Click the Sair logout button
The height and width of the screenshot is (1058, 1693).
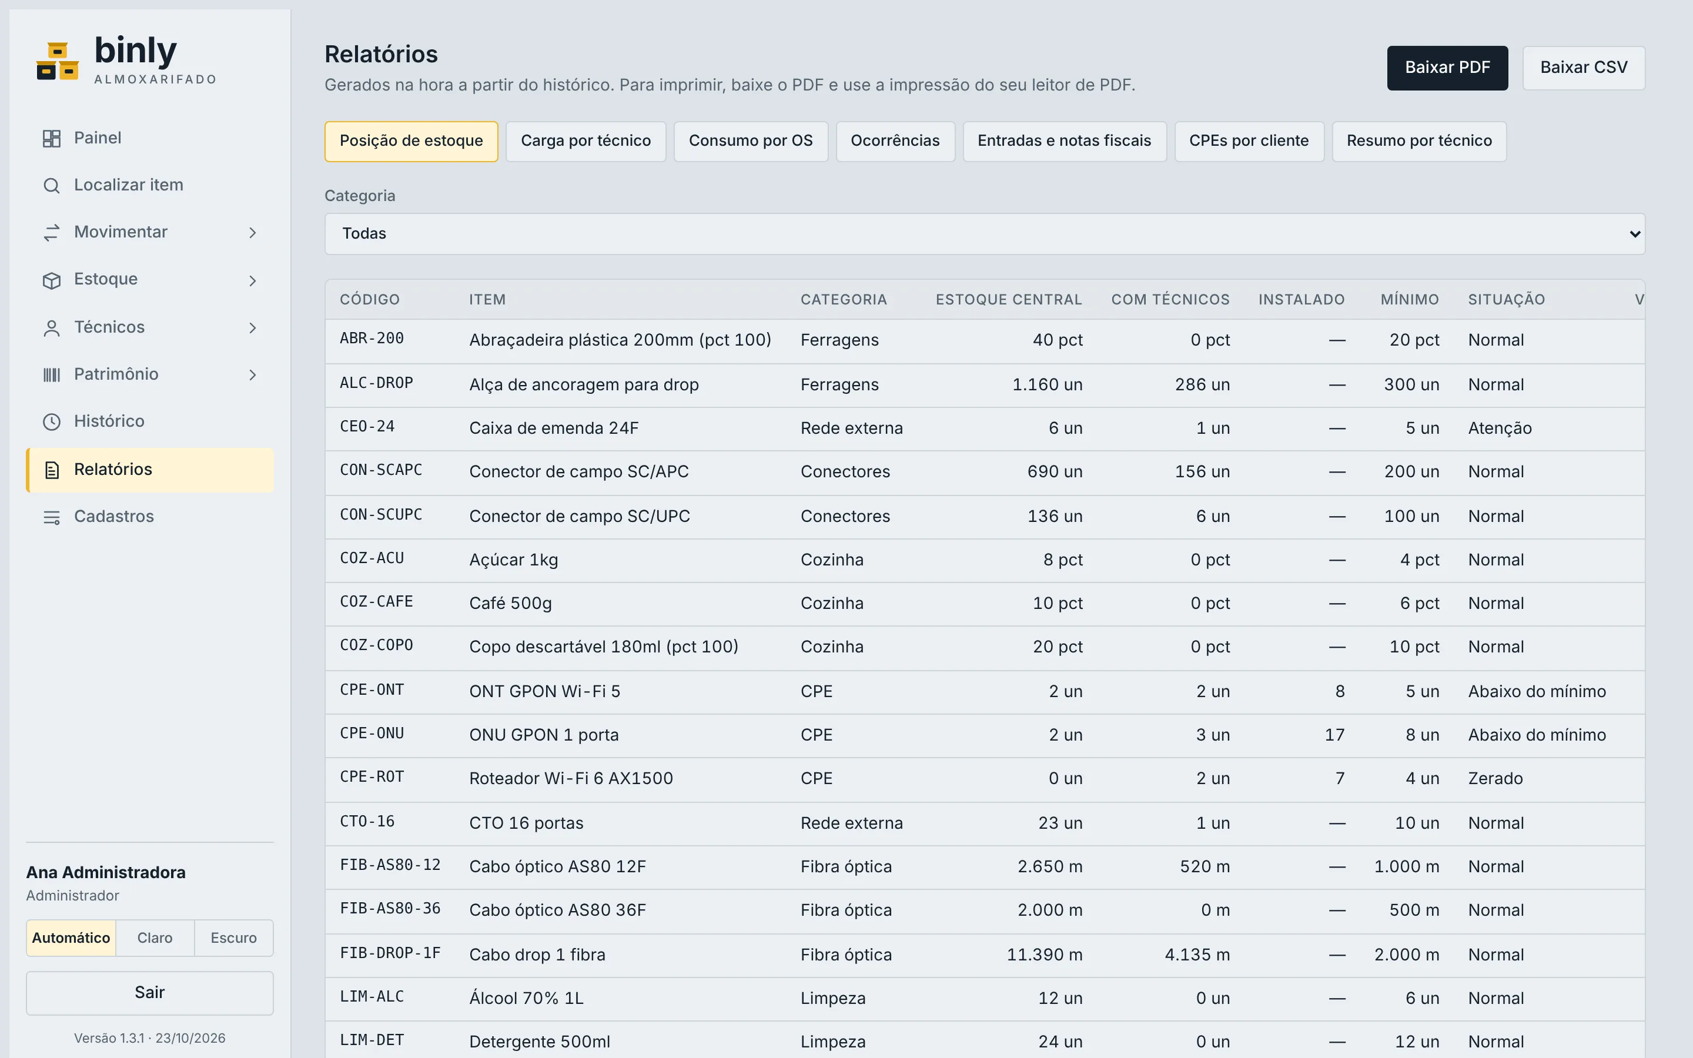150,992
